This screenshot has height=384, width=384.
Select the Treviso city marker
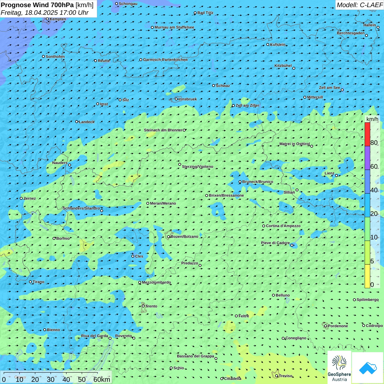click(276, 376)
